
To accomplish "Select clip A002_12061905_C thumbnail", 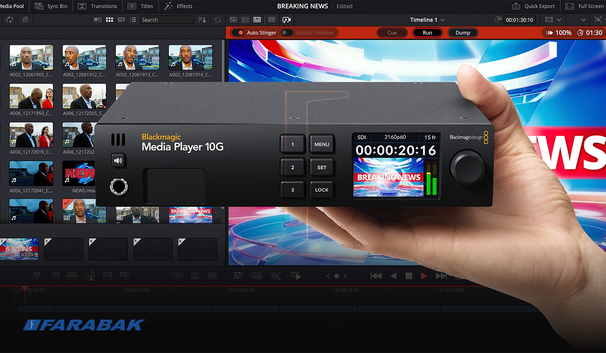I will 31,57.
